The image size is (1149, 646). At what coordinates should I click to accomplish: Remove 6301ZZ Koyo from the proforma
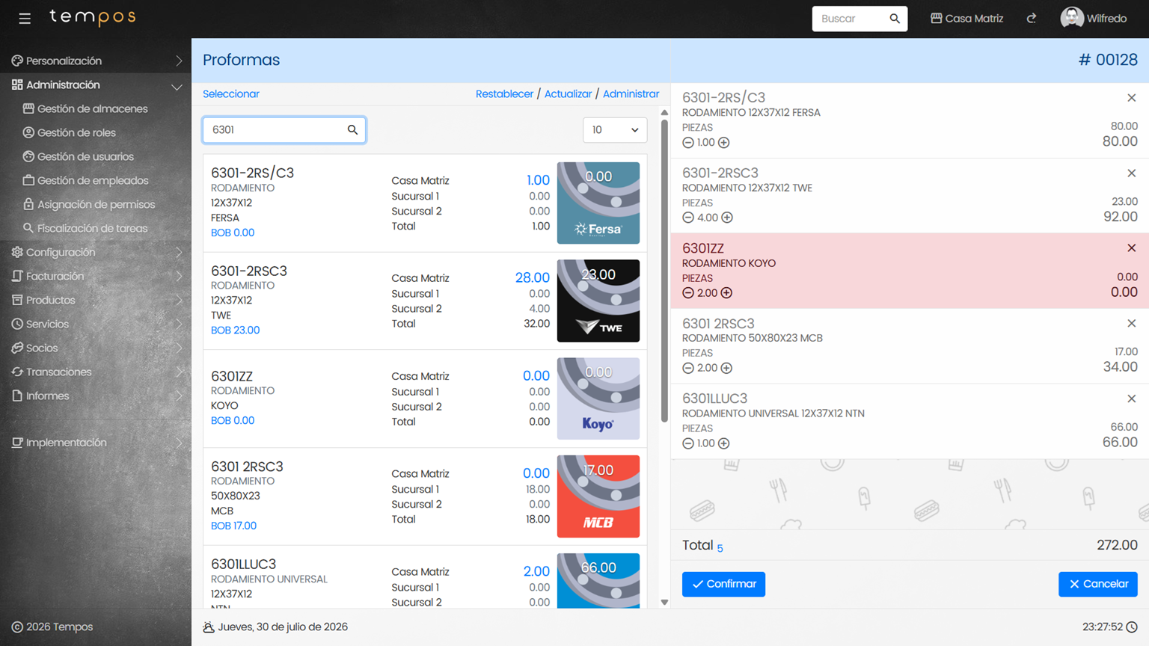point(1132,247)
